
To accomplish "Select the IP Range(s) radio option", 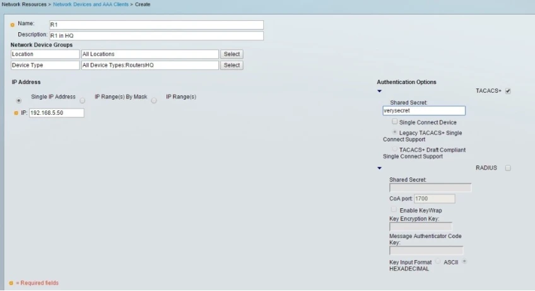I will click(x=154, y=100).
